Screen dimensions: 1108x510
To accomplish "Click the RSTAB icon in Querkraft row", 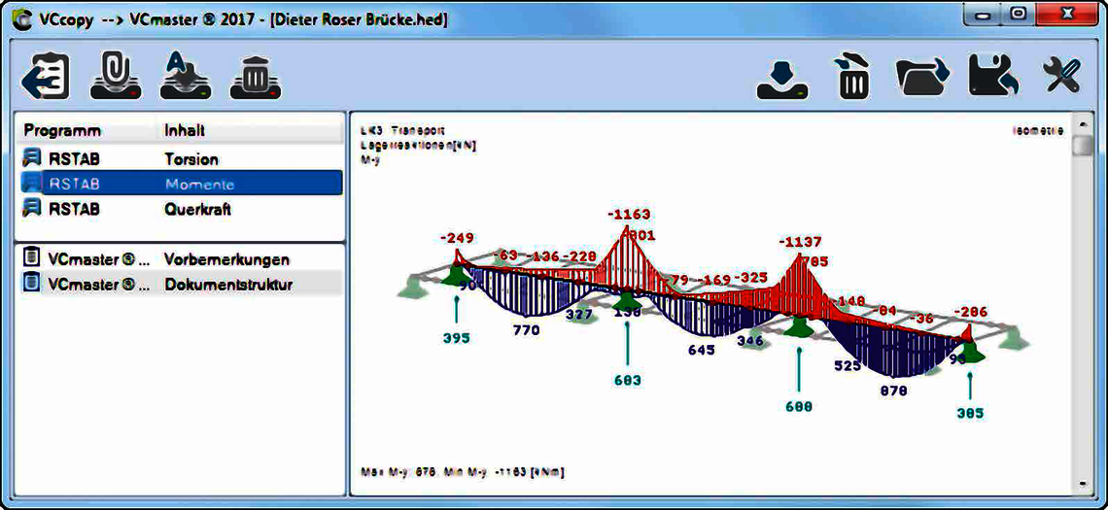I will pos(32,209).
